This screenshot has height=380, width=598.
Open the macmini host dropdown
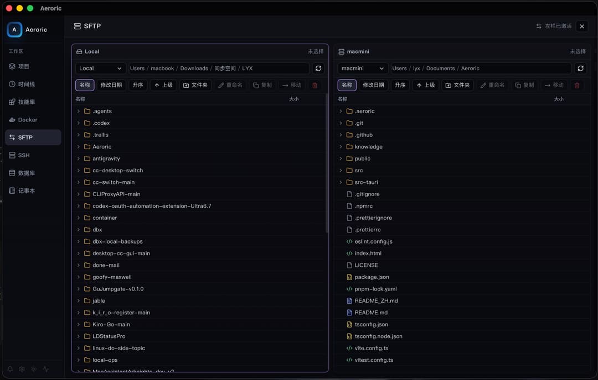(362, 68)
